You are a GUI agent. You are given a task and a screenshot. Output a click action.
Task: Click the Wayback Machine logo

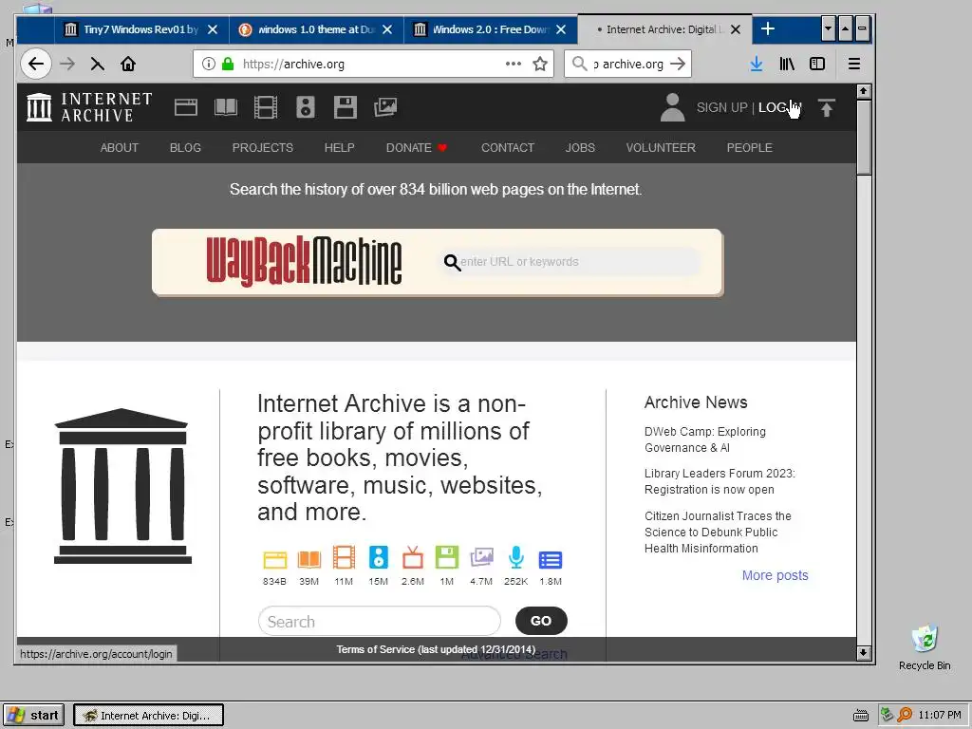304,261
